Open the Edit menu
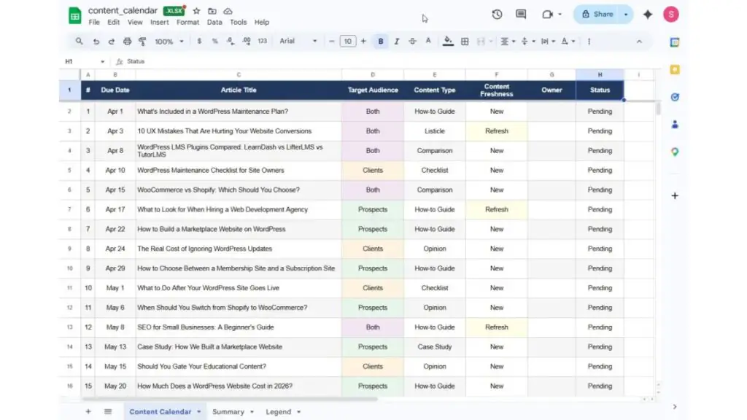747x420 pixels. [113, 23]
